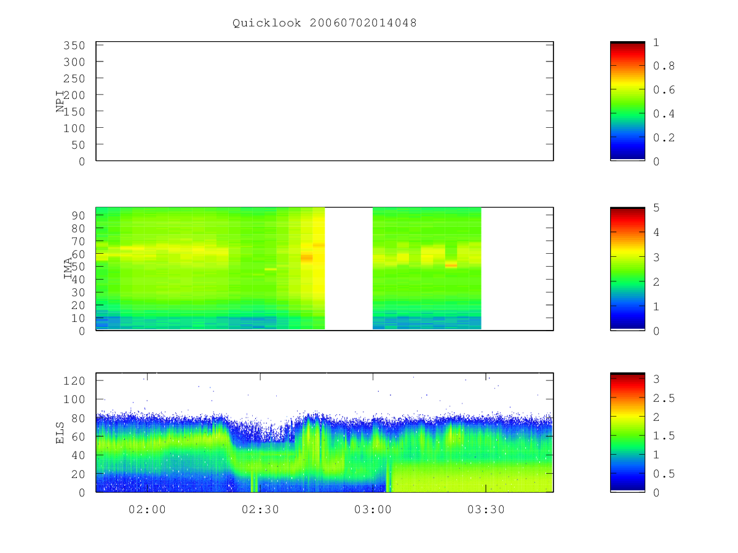Click the 0.5 label on ELS colorbar
The image size is (738, 553).
(x=663, y=474)
